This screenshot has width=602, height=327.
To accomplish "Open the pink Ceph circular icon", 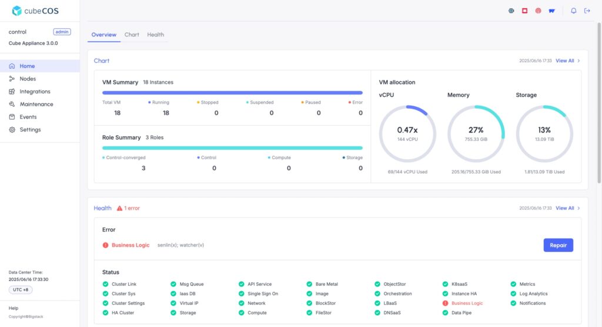I will point(538,11).
